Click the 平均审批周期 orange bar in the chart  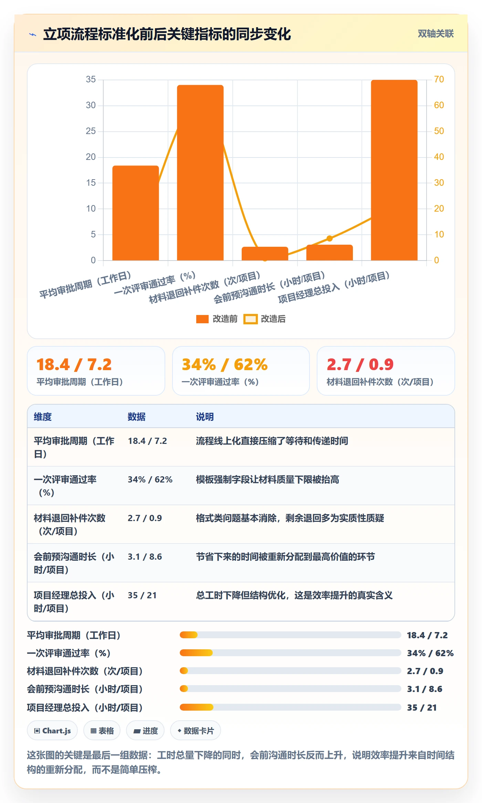coord(136,213)
